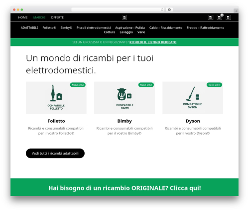Click the grossista o negoziante text
This screenshot has width=249, height=211.
coord(101,42)
